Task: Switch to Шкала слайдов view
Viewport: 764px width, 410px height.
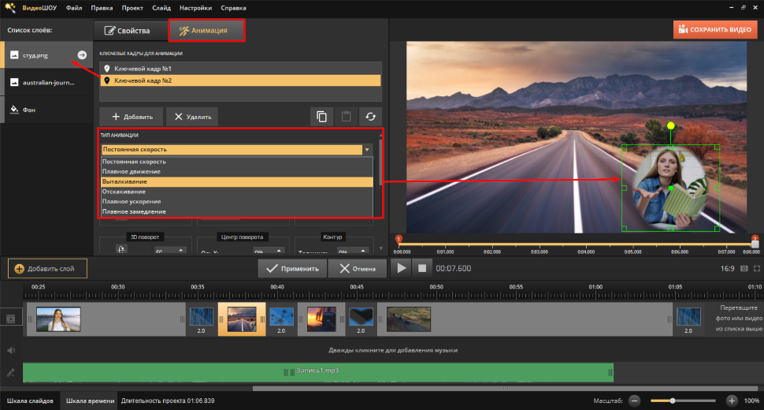Action: 30,401
